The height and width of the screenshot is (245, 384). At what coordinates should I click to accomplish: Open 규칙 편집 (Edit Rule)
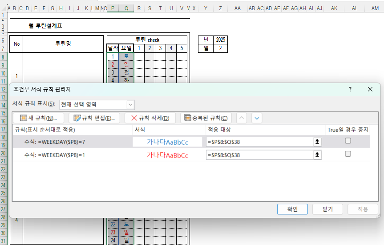(94, 118)
